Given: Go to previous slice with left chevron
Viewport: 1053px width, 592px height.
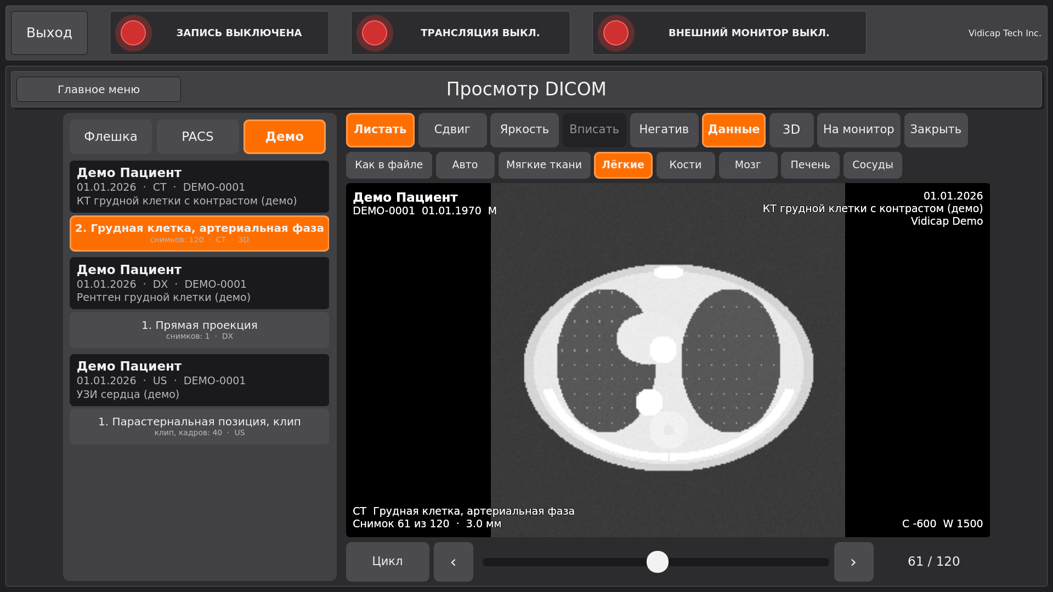Looking at the screenshot, I should pos(454,562).
